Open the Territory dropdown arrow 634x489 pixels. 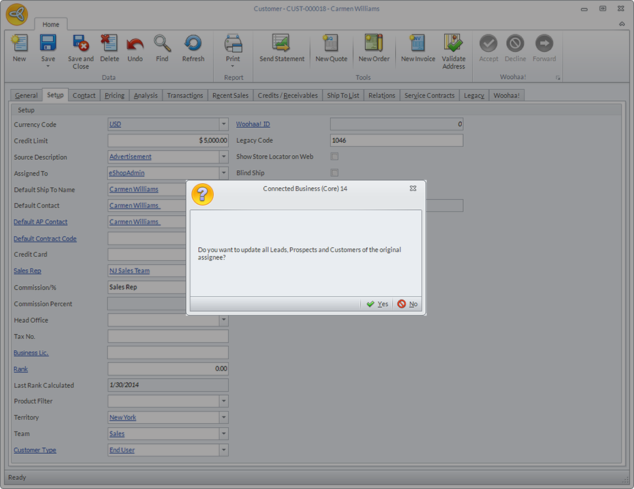(224, 418)
